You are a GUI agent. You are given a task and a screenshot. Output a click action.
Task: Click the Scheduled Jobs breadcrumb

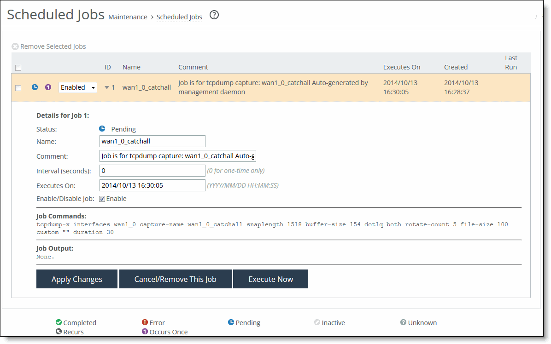[x=179, y=17]
